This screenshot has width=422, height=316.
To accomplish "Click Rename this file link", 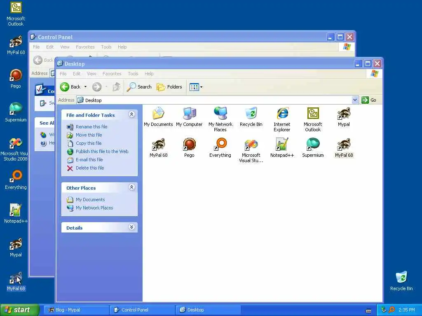I will pyautogui.click(x=91, y=127).
